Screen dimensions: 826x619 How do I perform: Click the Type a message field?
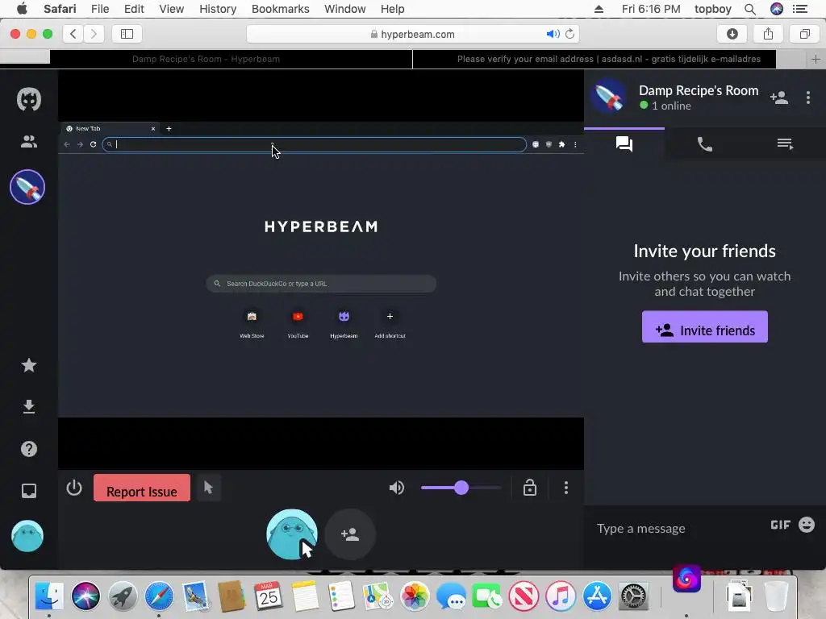pos(677,528)
